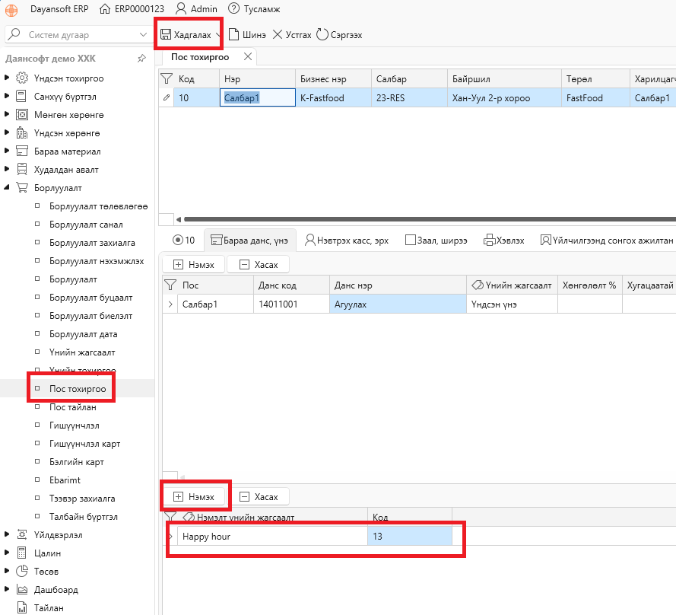Expand Бараа материал tree node
The image size is (676, 615).
pos(7,151)
